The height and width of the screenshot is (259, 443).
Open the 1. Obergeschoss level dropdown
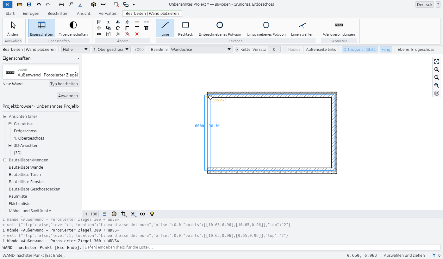pyautogui.click(x=111, y=49)
